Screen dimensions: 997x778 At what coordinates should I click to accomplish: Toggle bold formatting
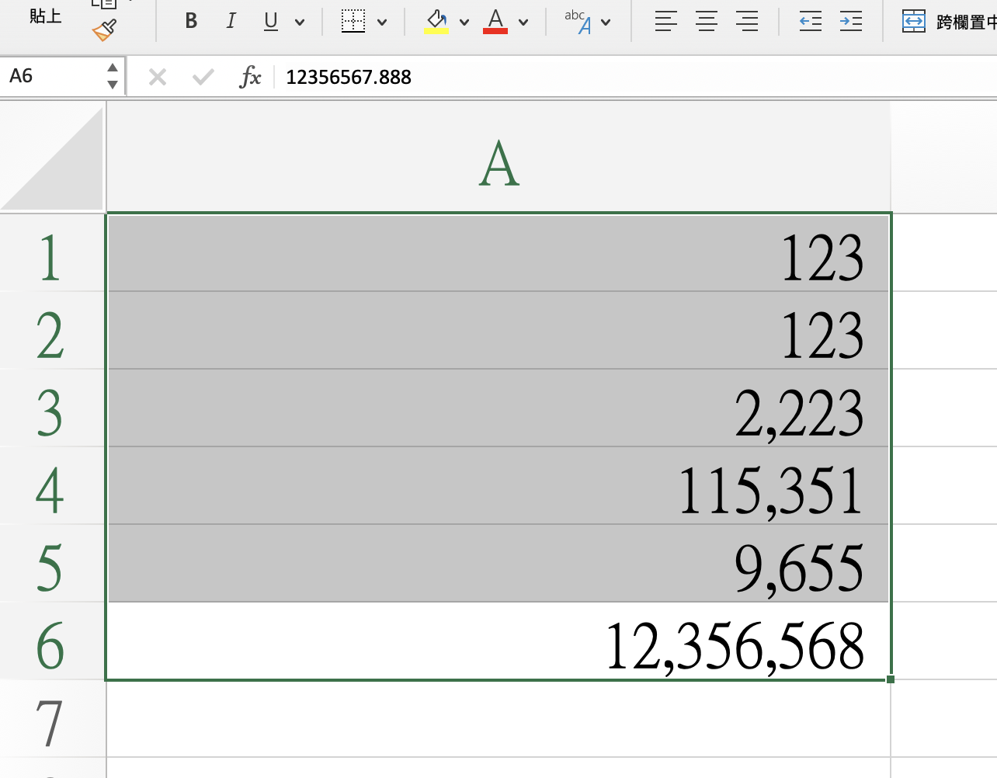pos(190,20)
